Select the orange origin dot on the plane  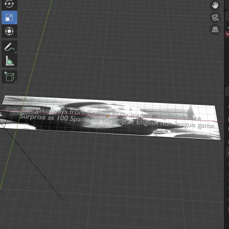107,116
